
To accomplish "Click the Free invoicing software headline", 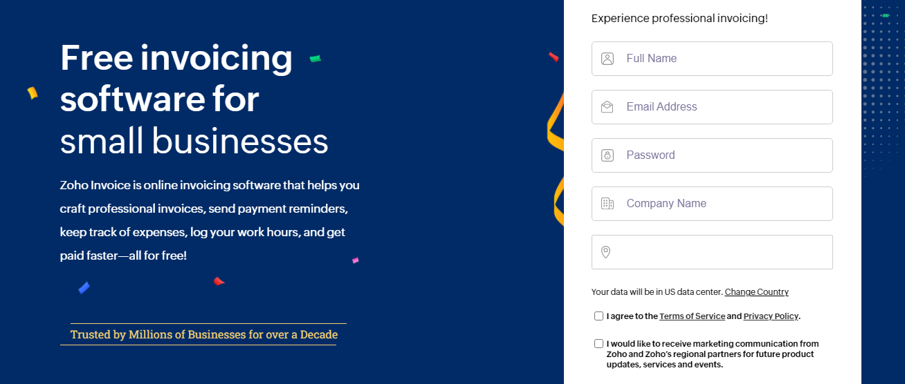I will pyautogui.click(x=194, y=99).
